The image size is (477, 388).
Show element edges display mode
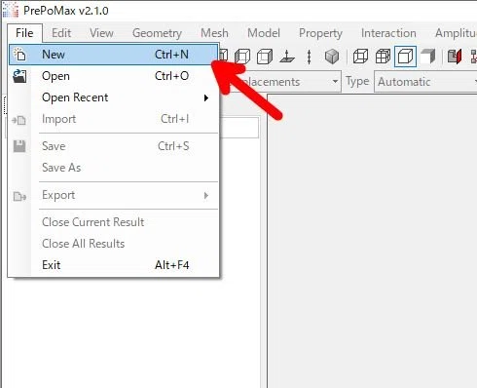(x=383, y=57)
